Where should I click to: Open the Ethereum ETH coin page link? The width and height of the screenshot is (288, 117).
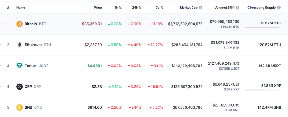click(x=38, y=45)
